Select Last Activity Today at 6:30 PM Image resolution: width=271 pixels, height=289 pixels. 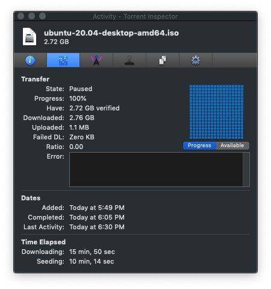pos(97,227)
